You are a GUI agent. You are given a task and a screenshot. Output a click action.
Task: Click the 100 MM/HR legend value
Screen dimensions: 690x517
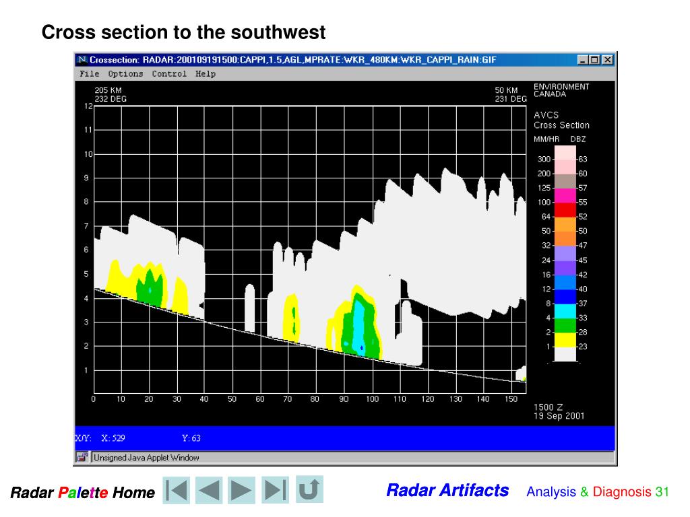[544, 202]
